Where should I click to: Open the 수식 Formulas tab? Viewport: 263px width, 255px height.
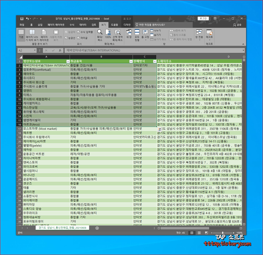click(72, 25)
